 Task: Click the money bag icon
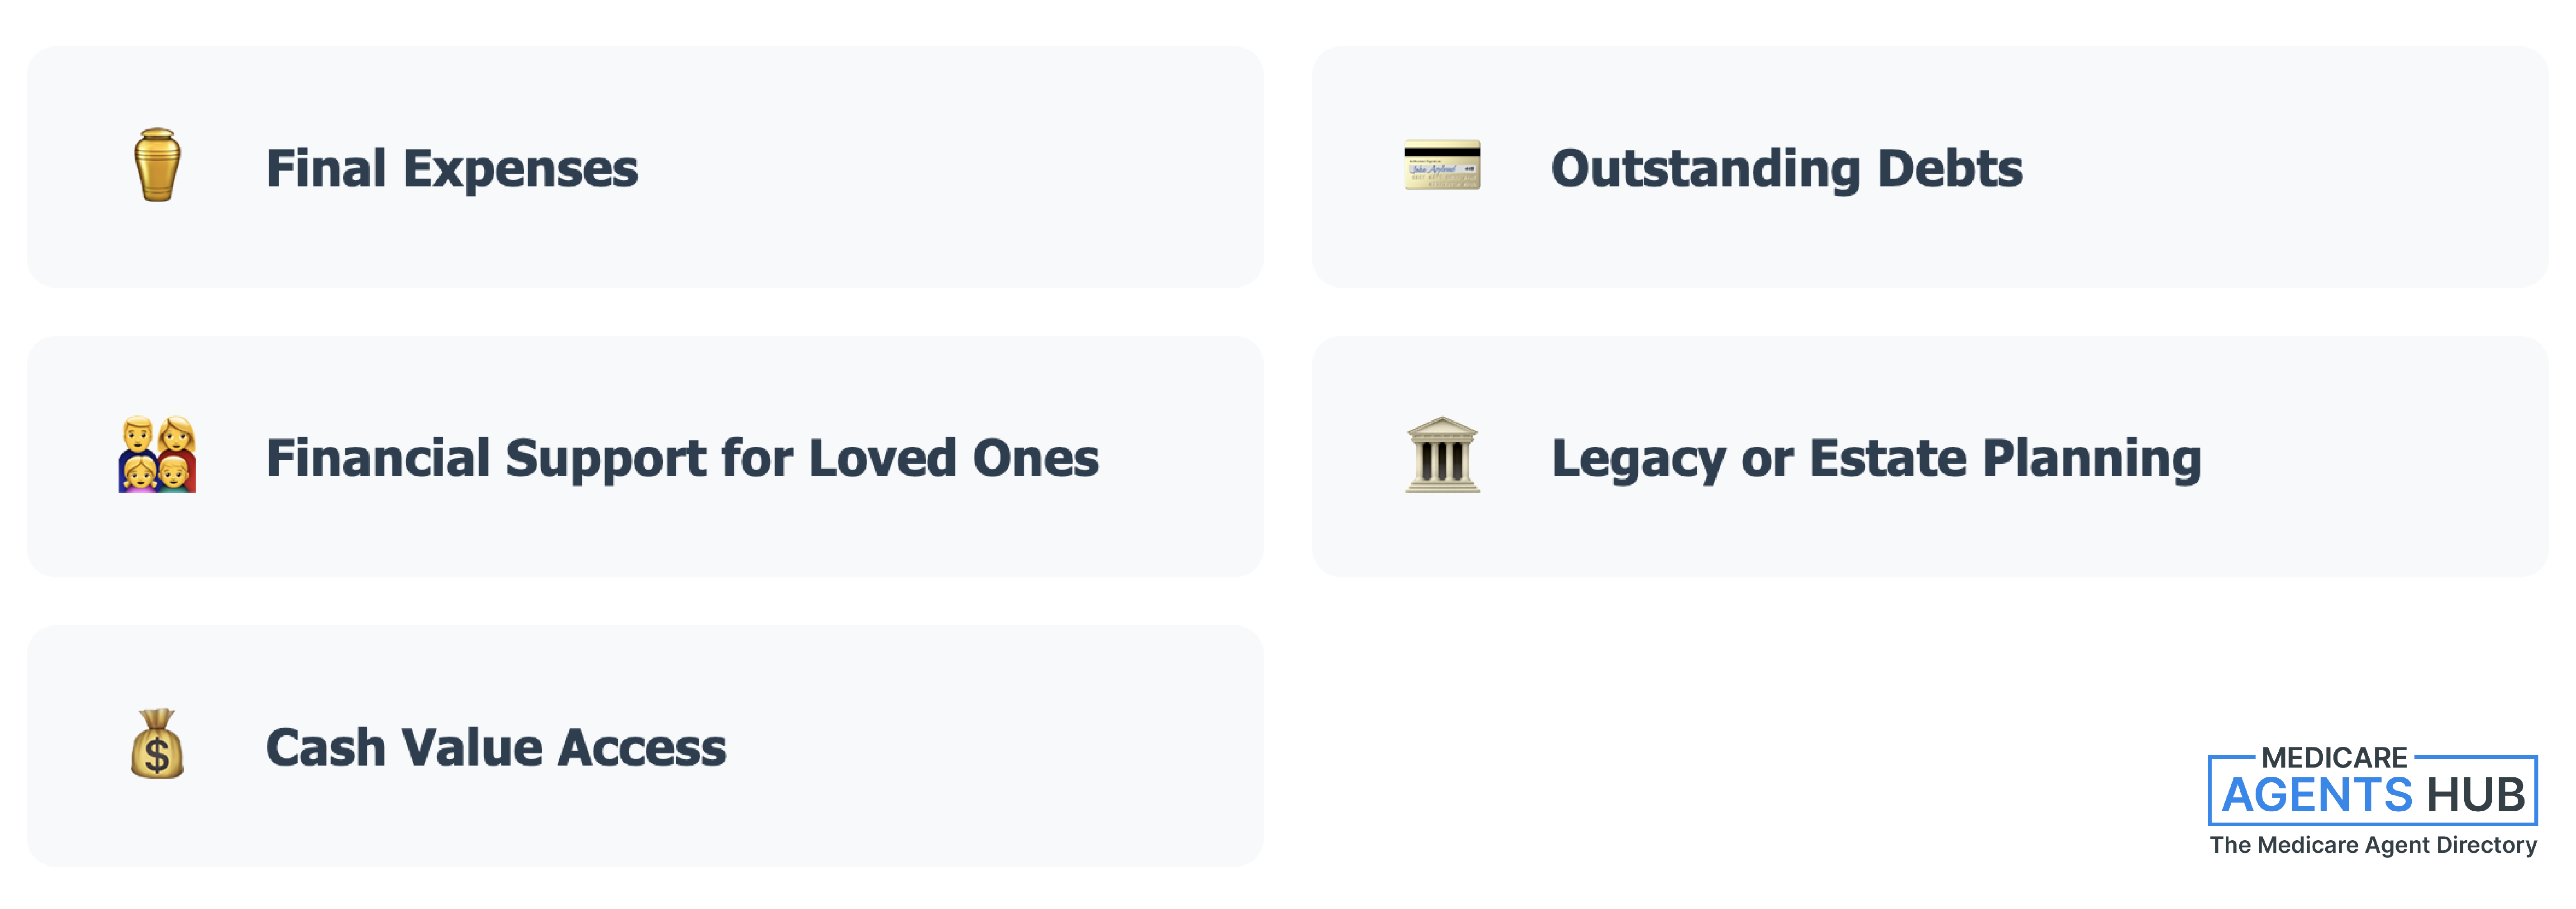click(x=157, y=744)
